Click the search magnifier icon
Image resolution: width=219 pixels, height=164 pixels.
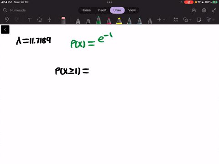(5, 10)
